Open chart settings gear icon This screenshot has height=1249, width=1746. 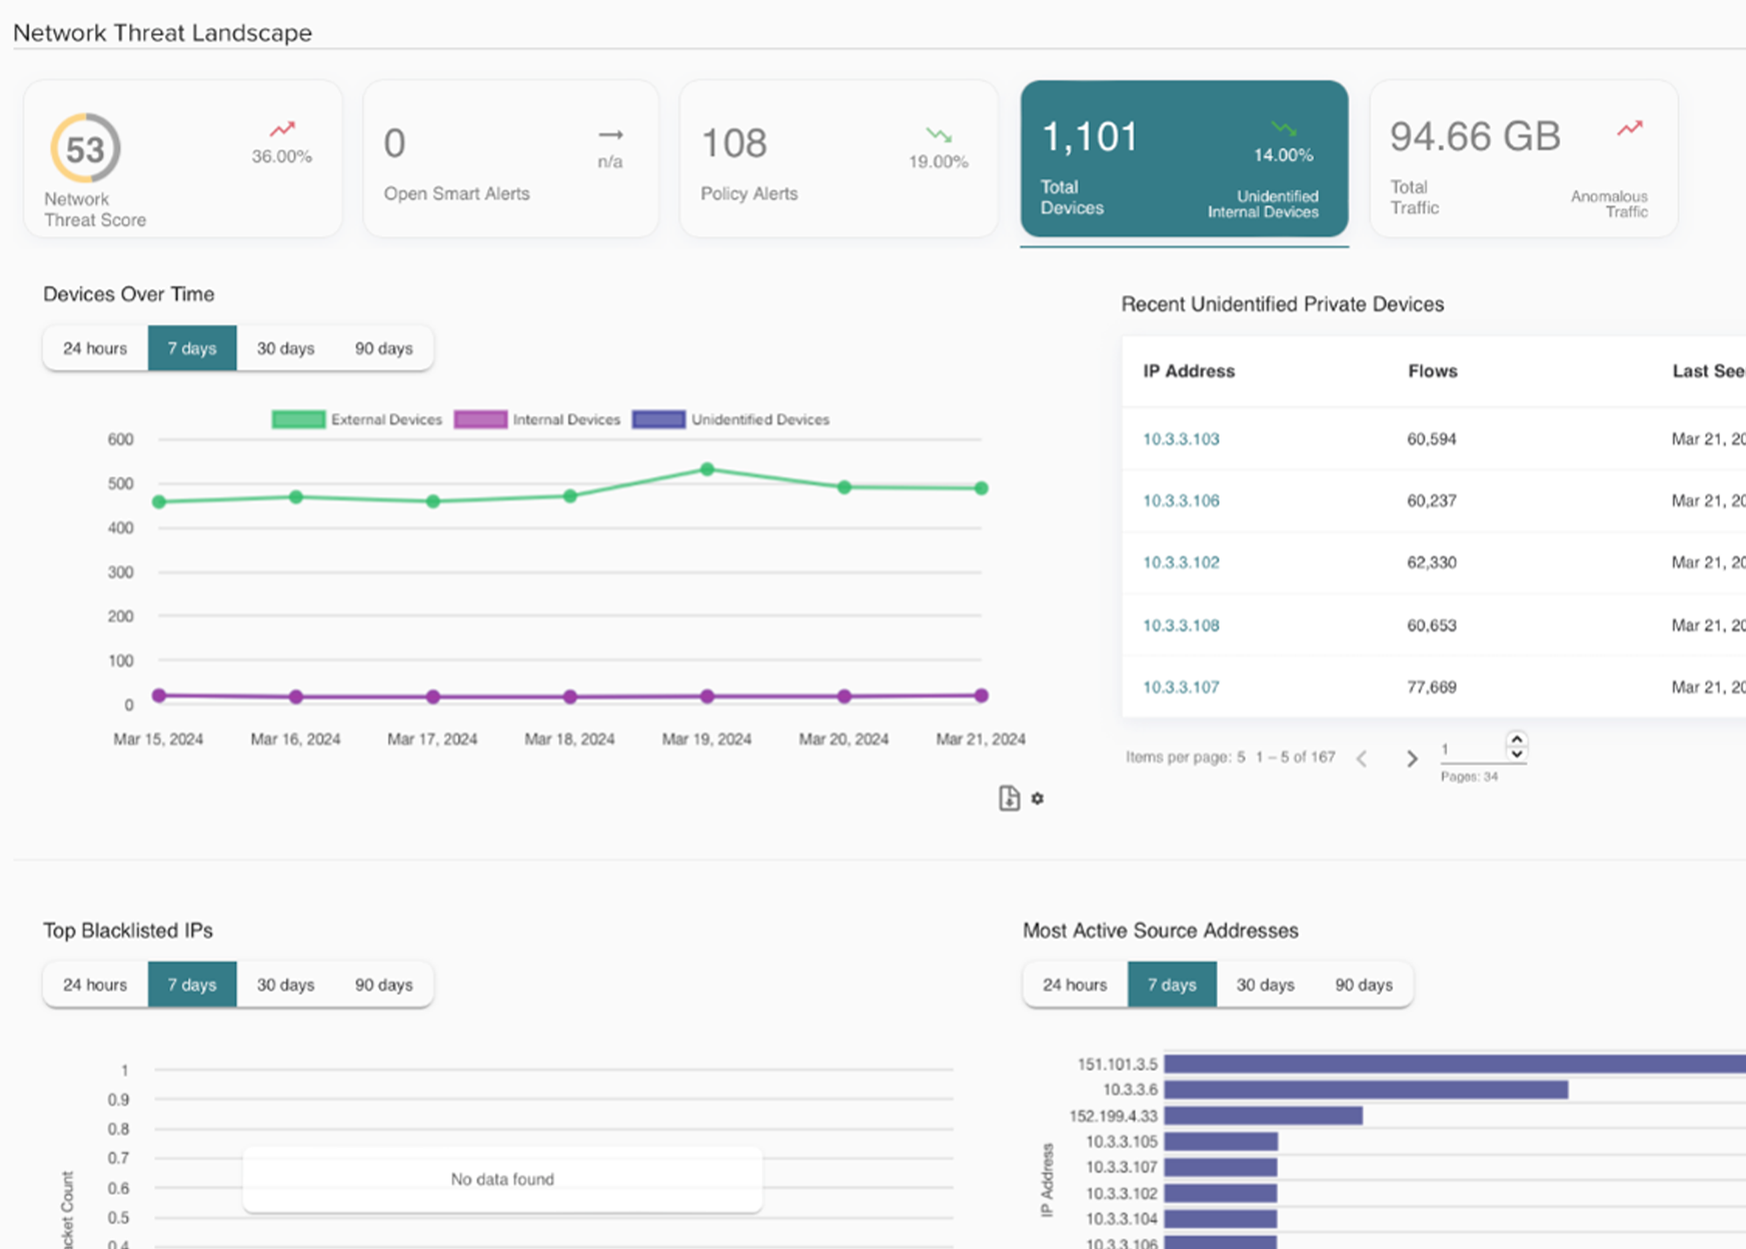(x=1037, y=798)
